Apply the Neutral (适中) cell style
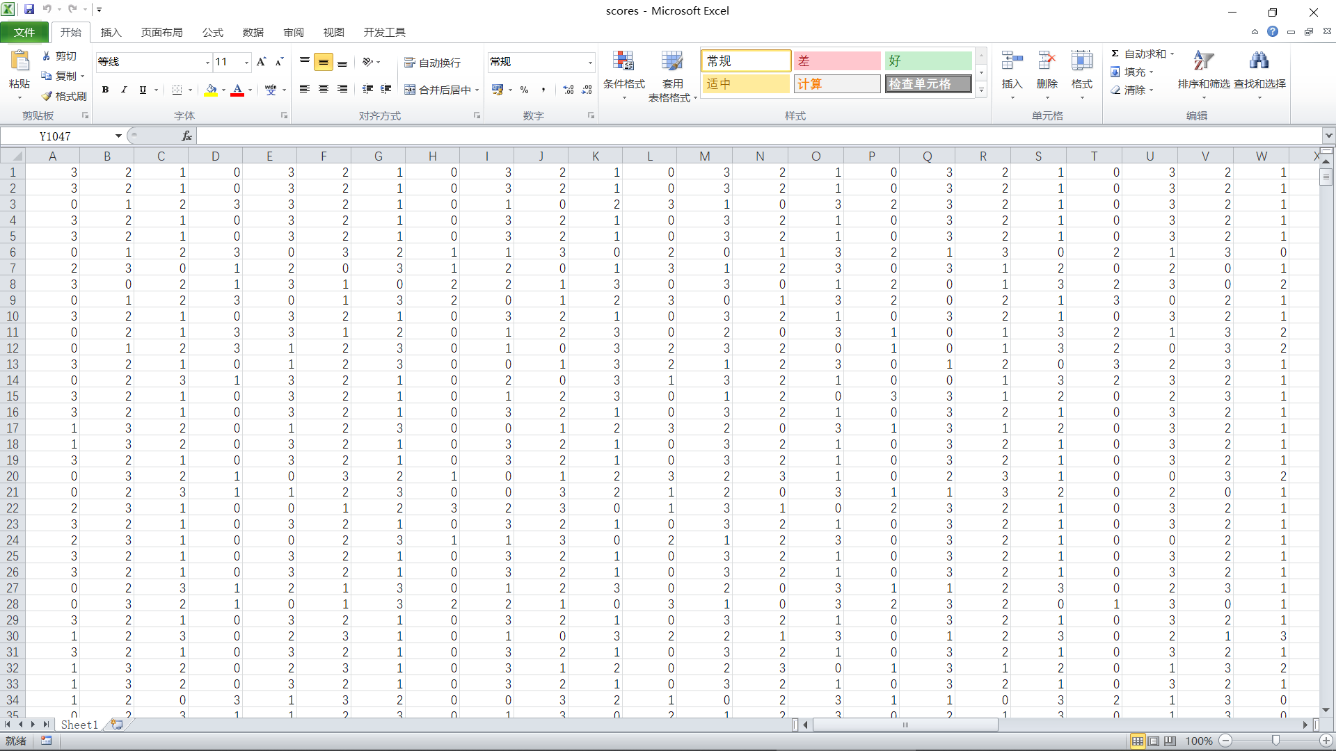The image size is (1336, 751). click(746, 84)
